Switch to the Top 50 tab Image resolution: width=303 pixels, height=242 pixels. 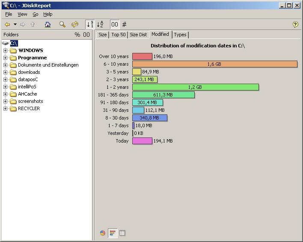point(119,35)
